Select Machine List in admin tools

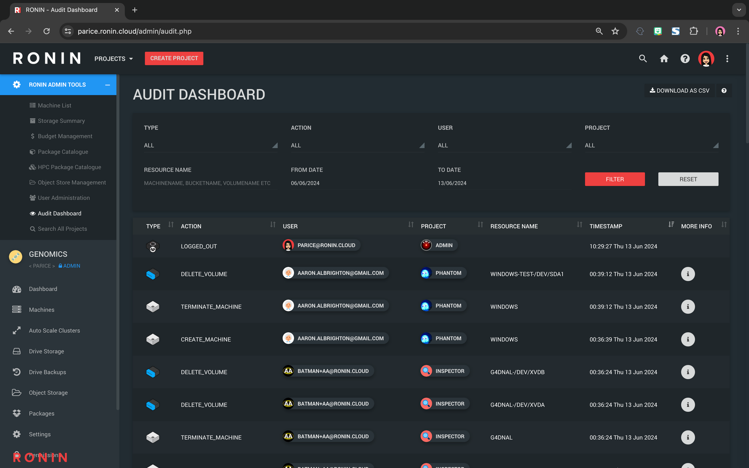(x=54, y=106)
